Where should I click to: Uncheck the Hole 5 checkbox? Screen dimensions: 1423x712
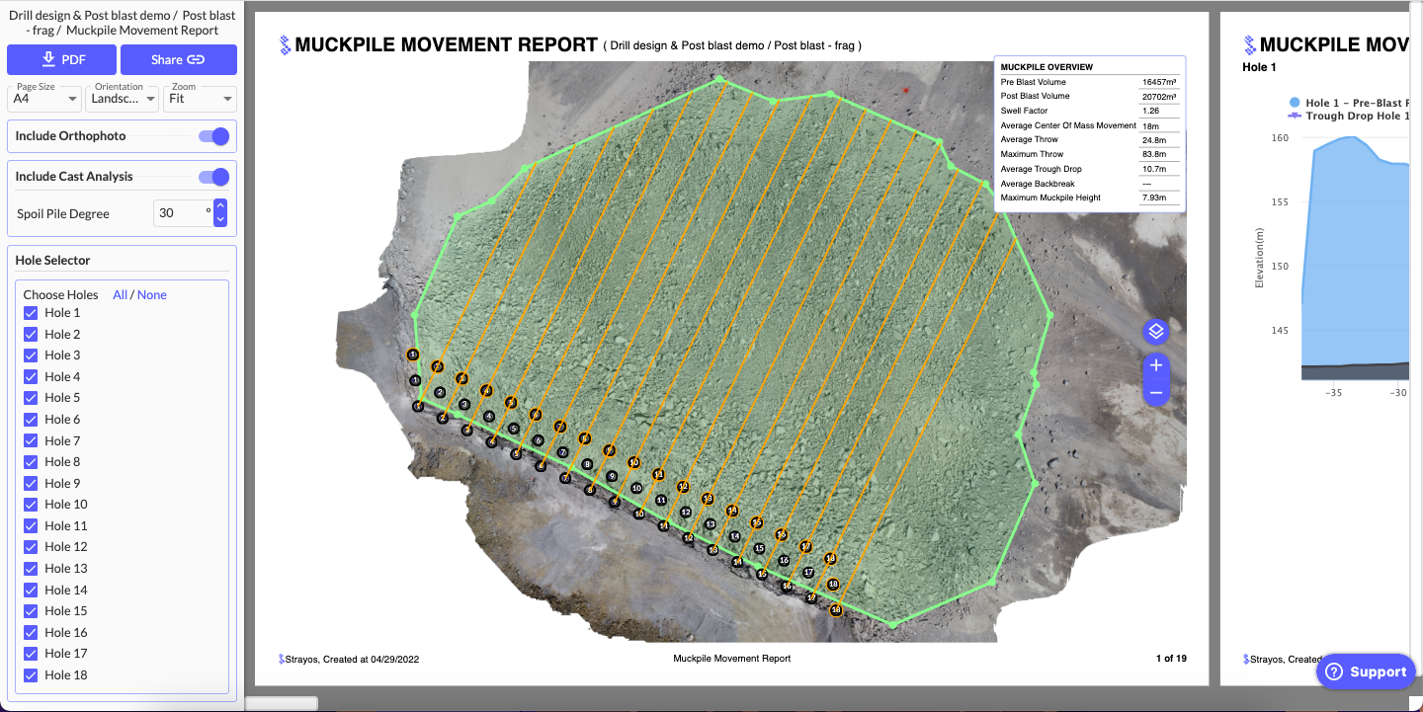[x=31, y=398]
